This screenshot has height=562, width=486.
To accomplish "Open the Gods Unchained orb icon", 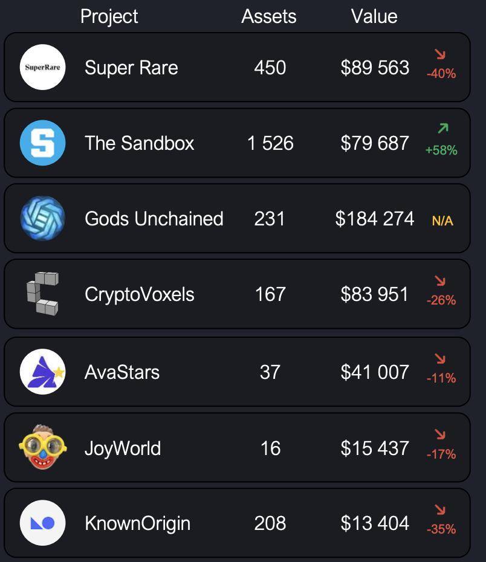I will (x=42, y=218).
